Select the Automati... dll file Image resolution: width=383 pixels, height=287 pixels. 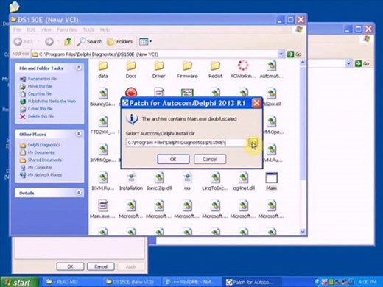coord(271,69)
